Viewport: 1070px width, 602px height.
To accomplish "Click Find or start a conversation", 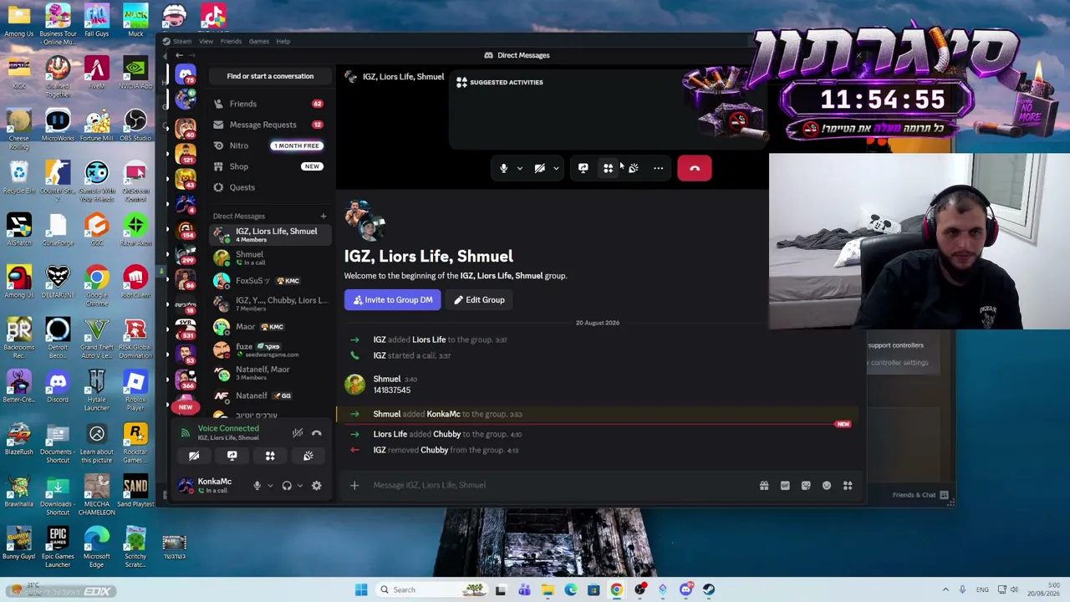I will pyautogui.click(x=270, y=76).
